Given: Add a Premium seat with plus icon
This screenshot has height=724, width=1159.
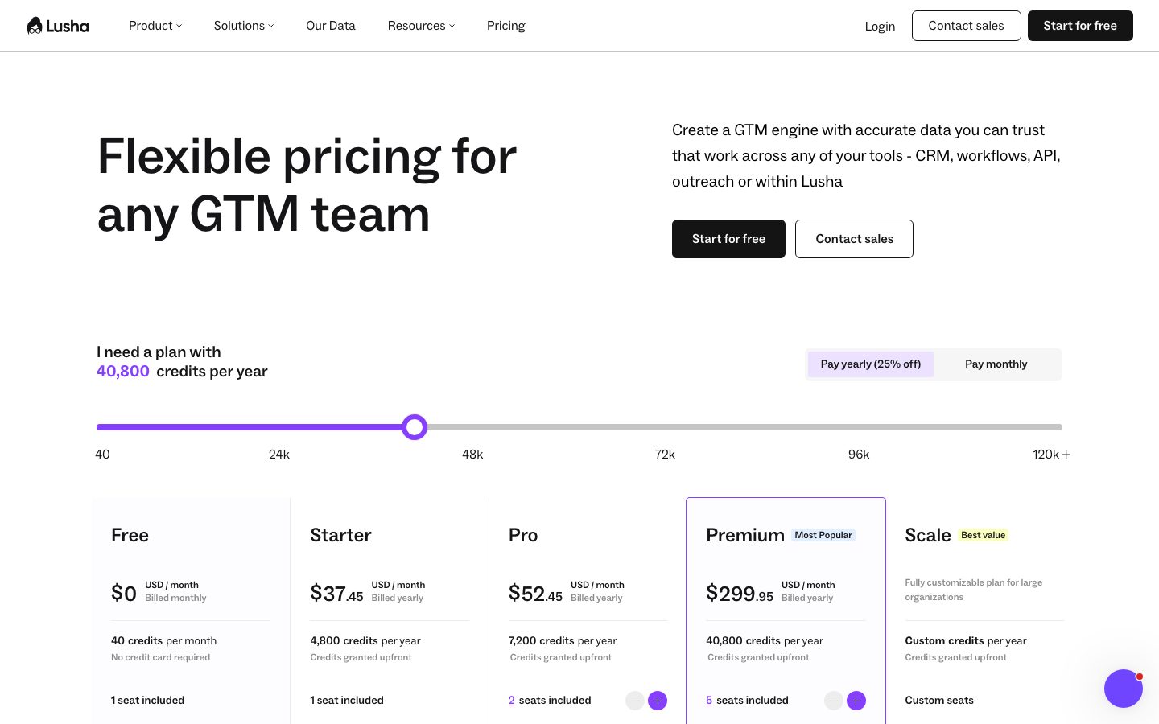Looking at the screenshot, I should click(x=856, y=701).
